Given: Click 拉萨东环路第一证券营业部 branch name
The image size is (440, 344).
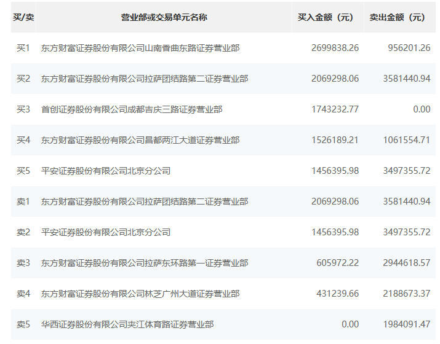Looking at the screenshot, I should coord(145,263).
